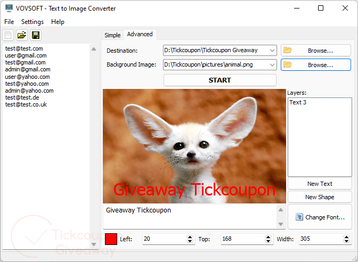Open the Settings menu
The height and width of the screenshot is (262, 358).
point(32,22)
